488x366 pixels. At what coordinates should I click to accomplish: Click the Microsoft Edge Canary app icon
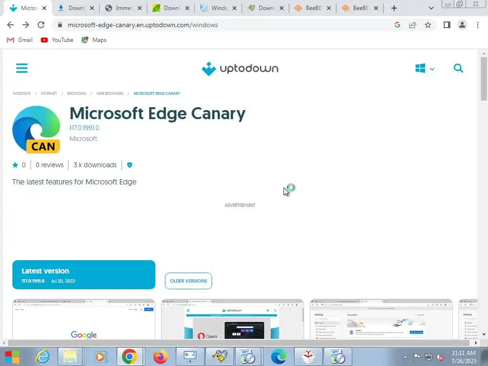[36, 130]
